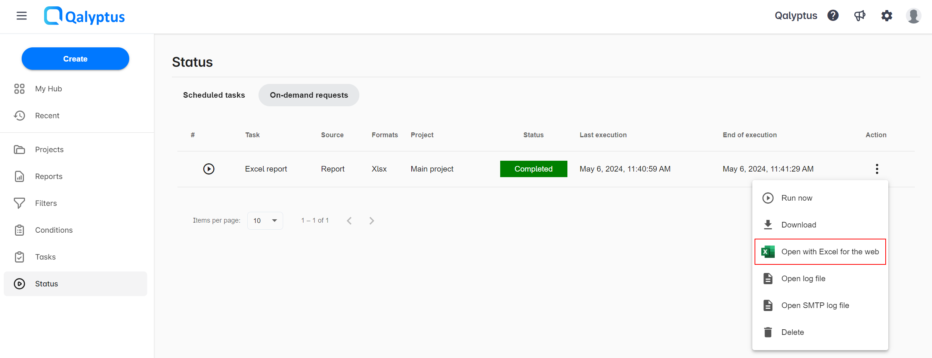Click the user profile avatar
Viewport: 932px width, 358px height.
pyautogui.click(x=913, y=16)
